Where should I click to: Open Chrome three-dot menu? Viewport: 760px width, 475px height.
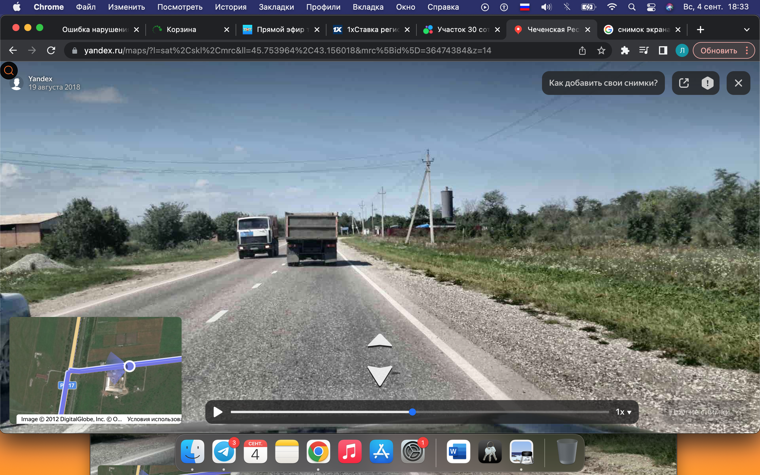click(x=747, y=51)
